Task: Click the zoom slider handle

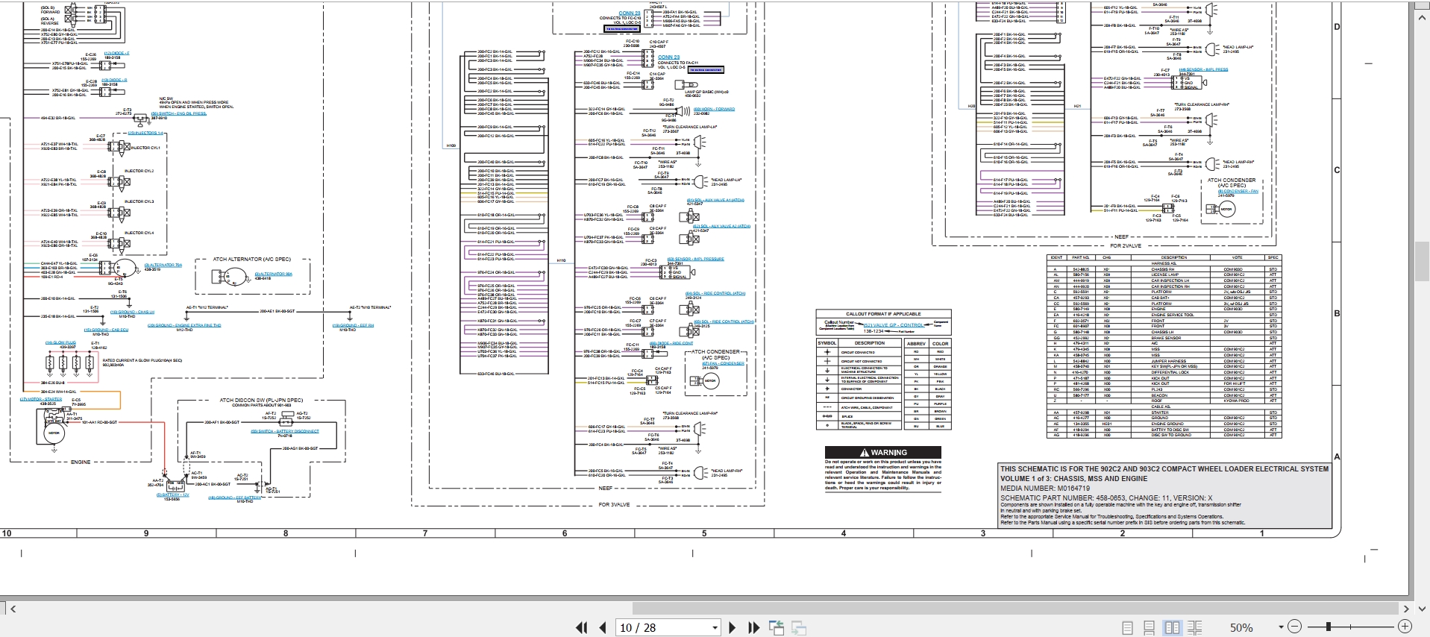Action: click(x=1329, y=627)
